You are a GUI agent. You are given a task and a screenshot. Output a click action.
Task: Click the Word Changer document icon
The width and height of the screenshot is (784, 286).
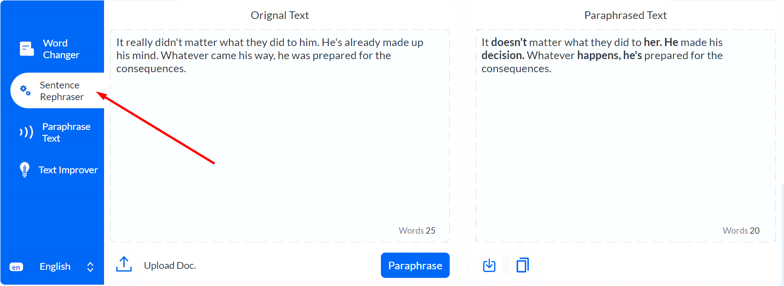[x=27, y=49]
